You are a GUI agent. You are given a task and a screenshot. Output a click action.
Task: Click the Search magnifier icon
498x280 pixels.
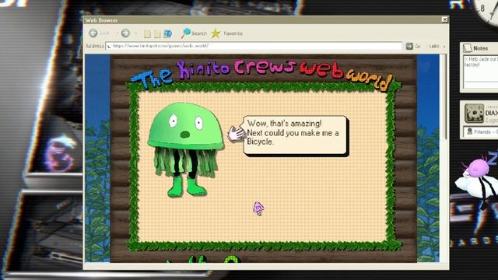point(185,33)
